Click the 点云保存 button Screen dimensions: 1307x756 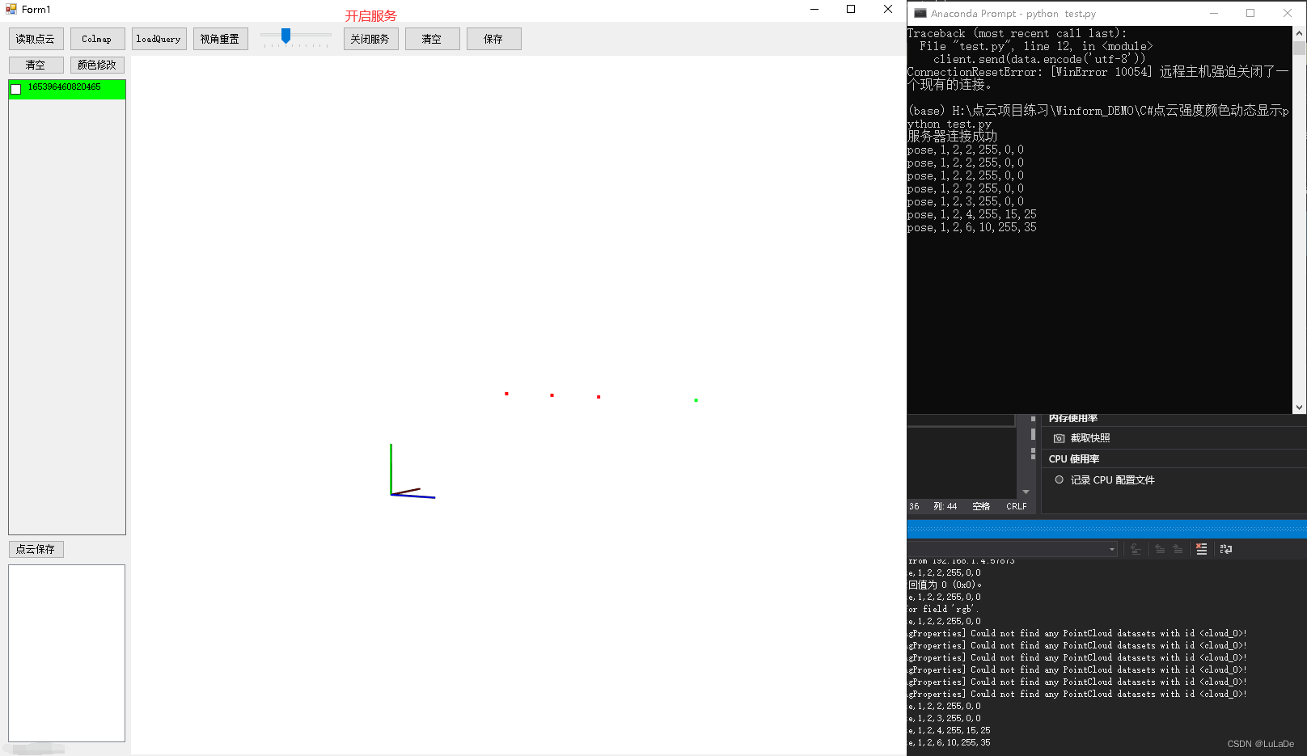(x=36, y=549)
